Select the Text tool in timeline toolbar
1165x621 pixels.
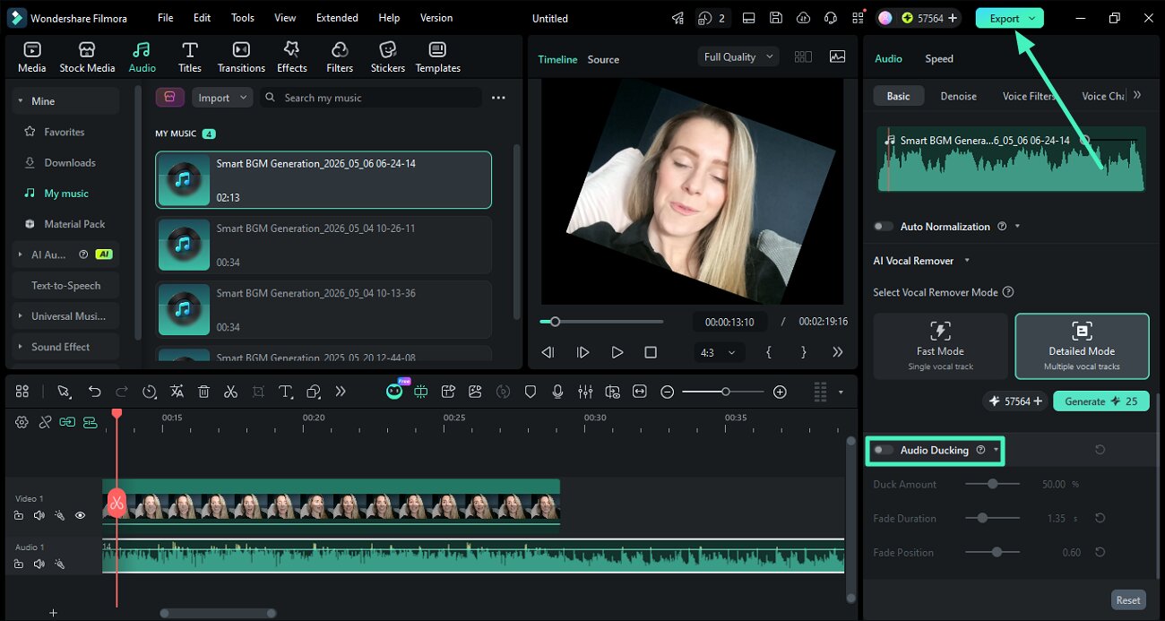[285, 392]
